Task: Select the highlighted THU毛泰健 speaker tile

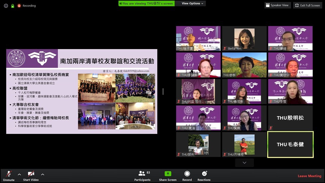Action: click(290, 145)
